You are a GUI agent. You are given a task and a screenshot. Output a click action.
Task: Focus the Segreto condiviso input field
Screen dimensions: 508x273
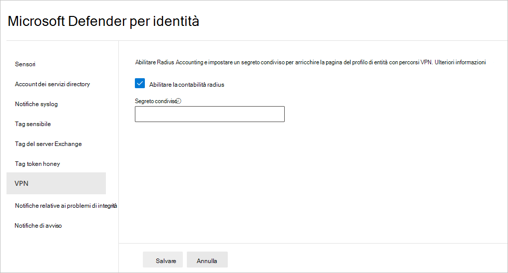coord(210,114)
